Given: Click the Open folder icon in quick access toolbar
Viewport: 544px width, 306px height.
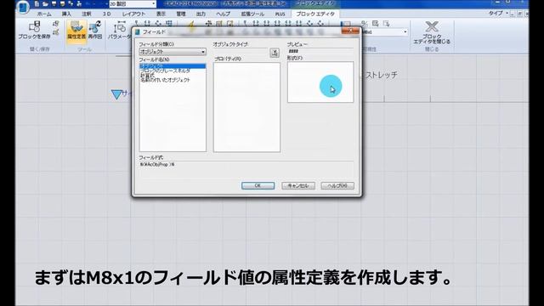Looking at the screenshot, I should [45, 3].
